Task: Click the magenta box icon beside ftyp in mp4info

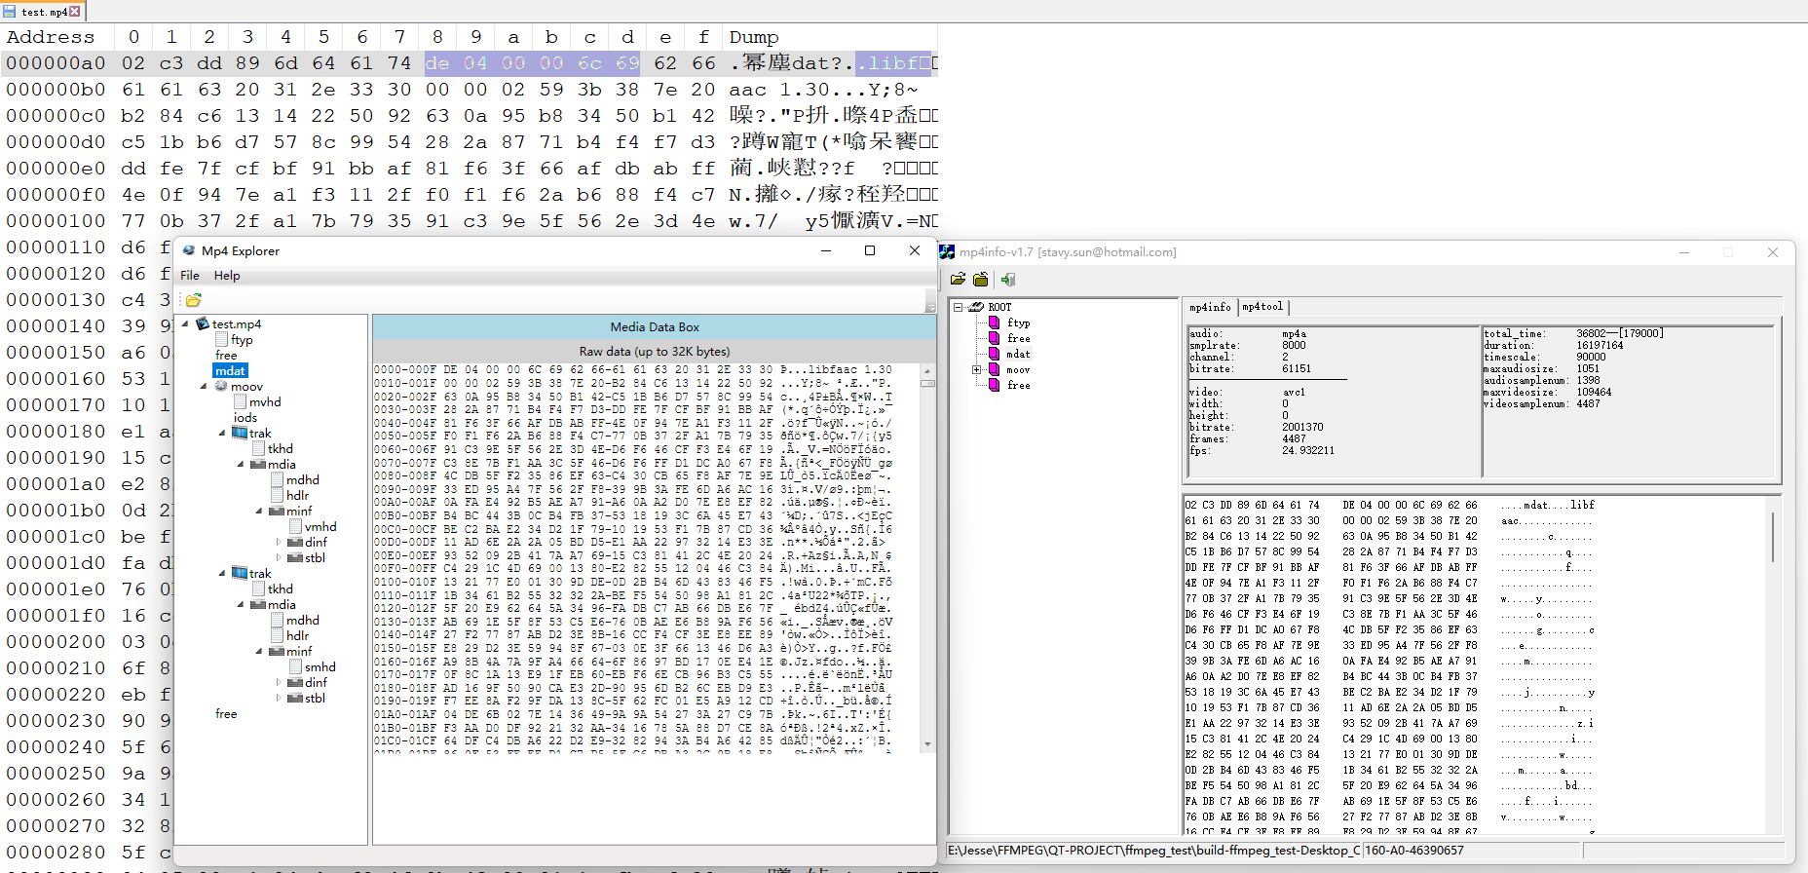Action: click(995, 323)
